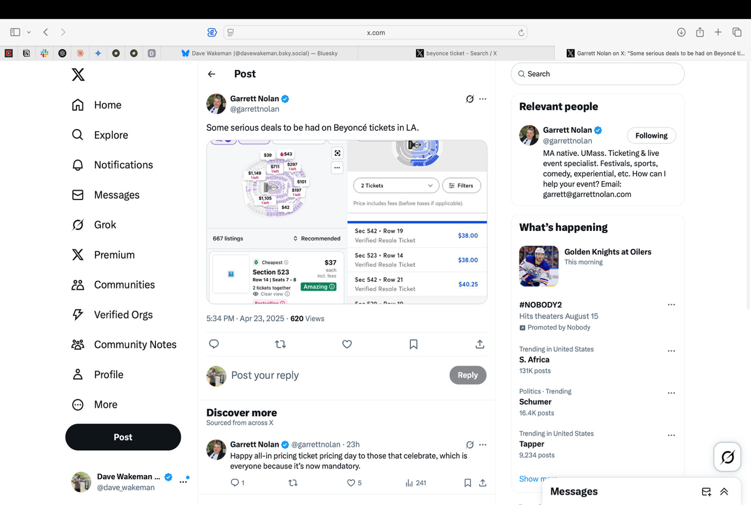Go back with the Post arrow
The height and width of the screenshot is (505, 751).
pos(211,74)
